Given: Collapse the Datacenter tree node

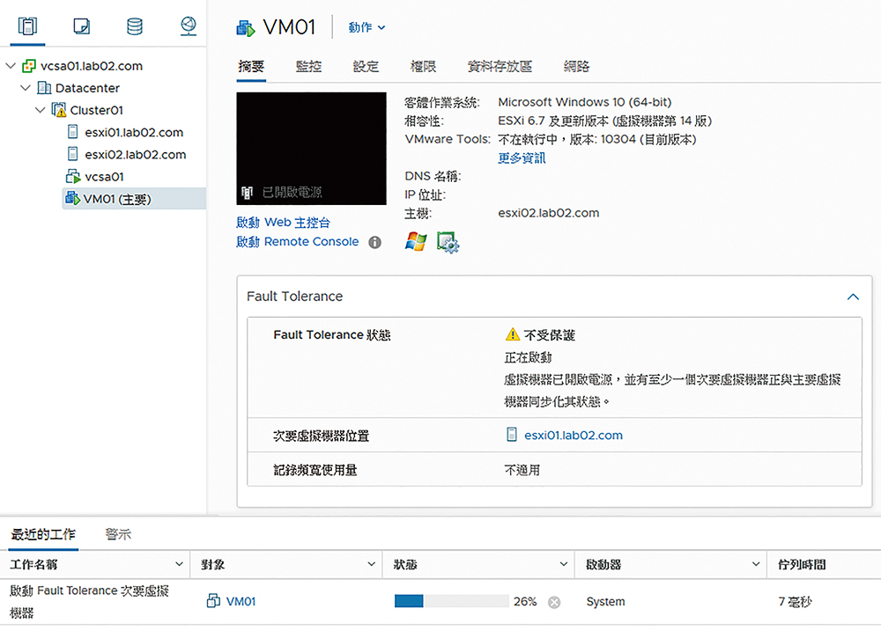Looking at the screenshot, I should [x=26, y=87].
